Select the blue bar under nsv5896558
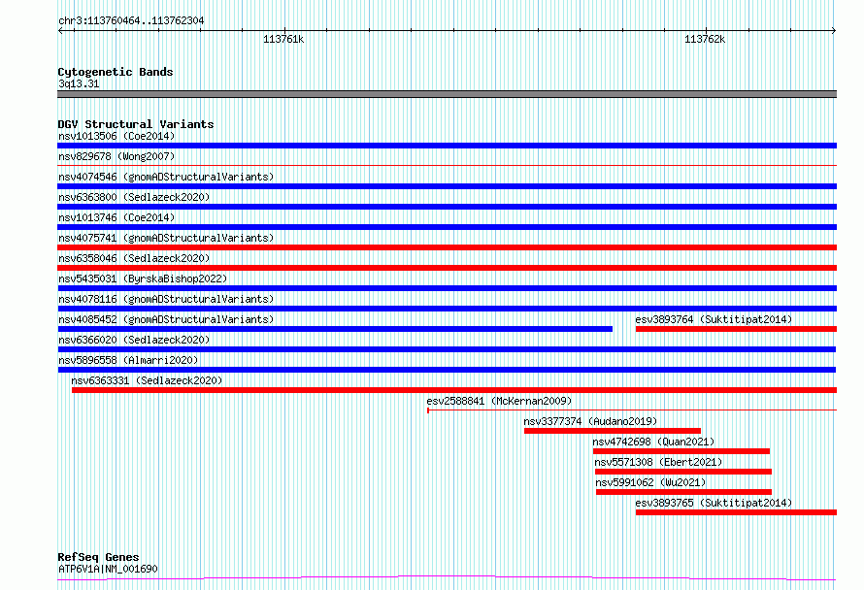Screen dimensions: 864x590 (447, 370)
